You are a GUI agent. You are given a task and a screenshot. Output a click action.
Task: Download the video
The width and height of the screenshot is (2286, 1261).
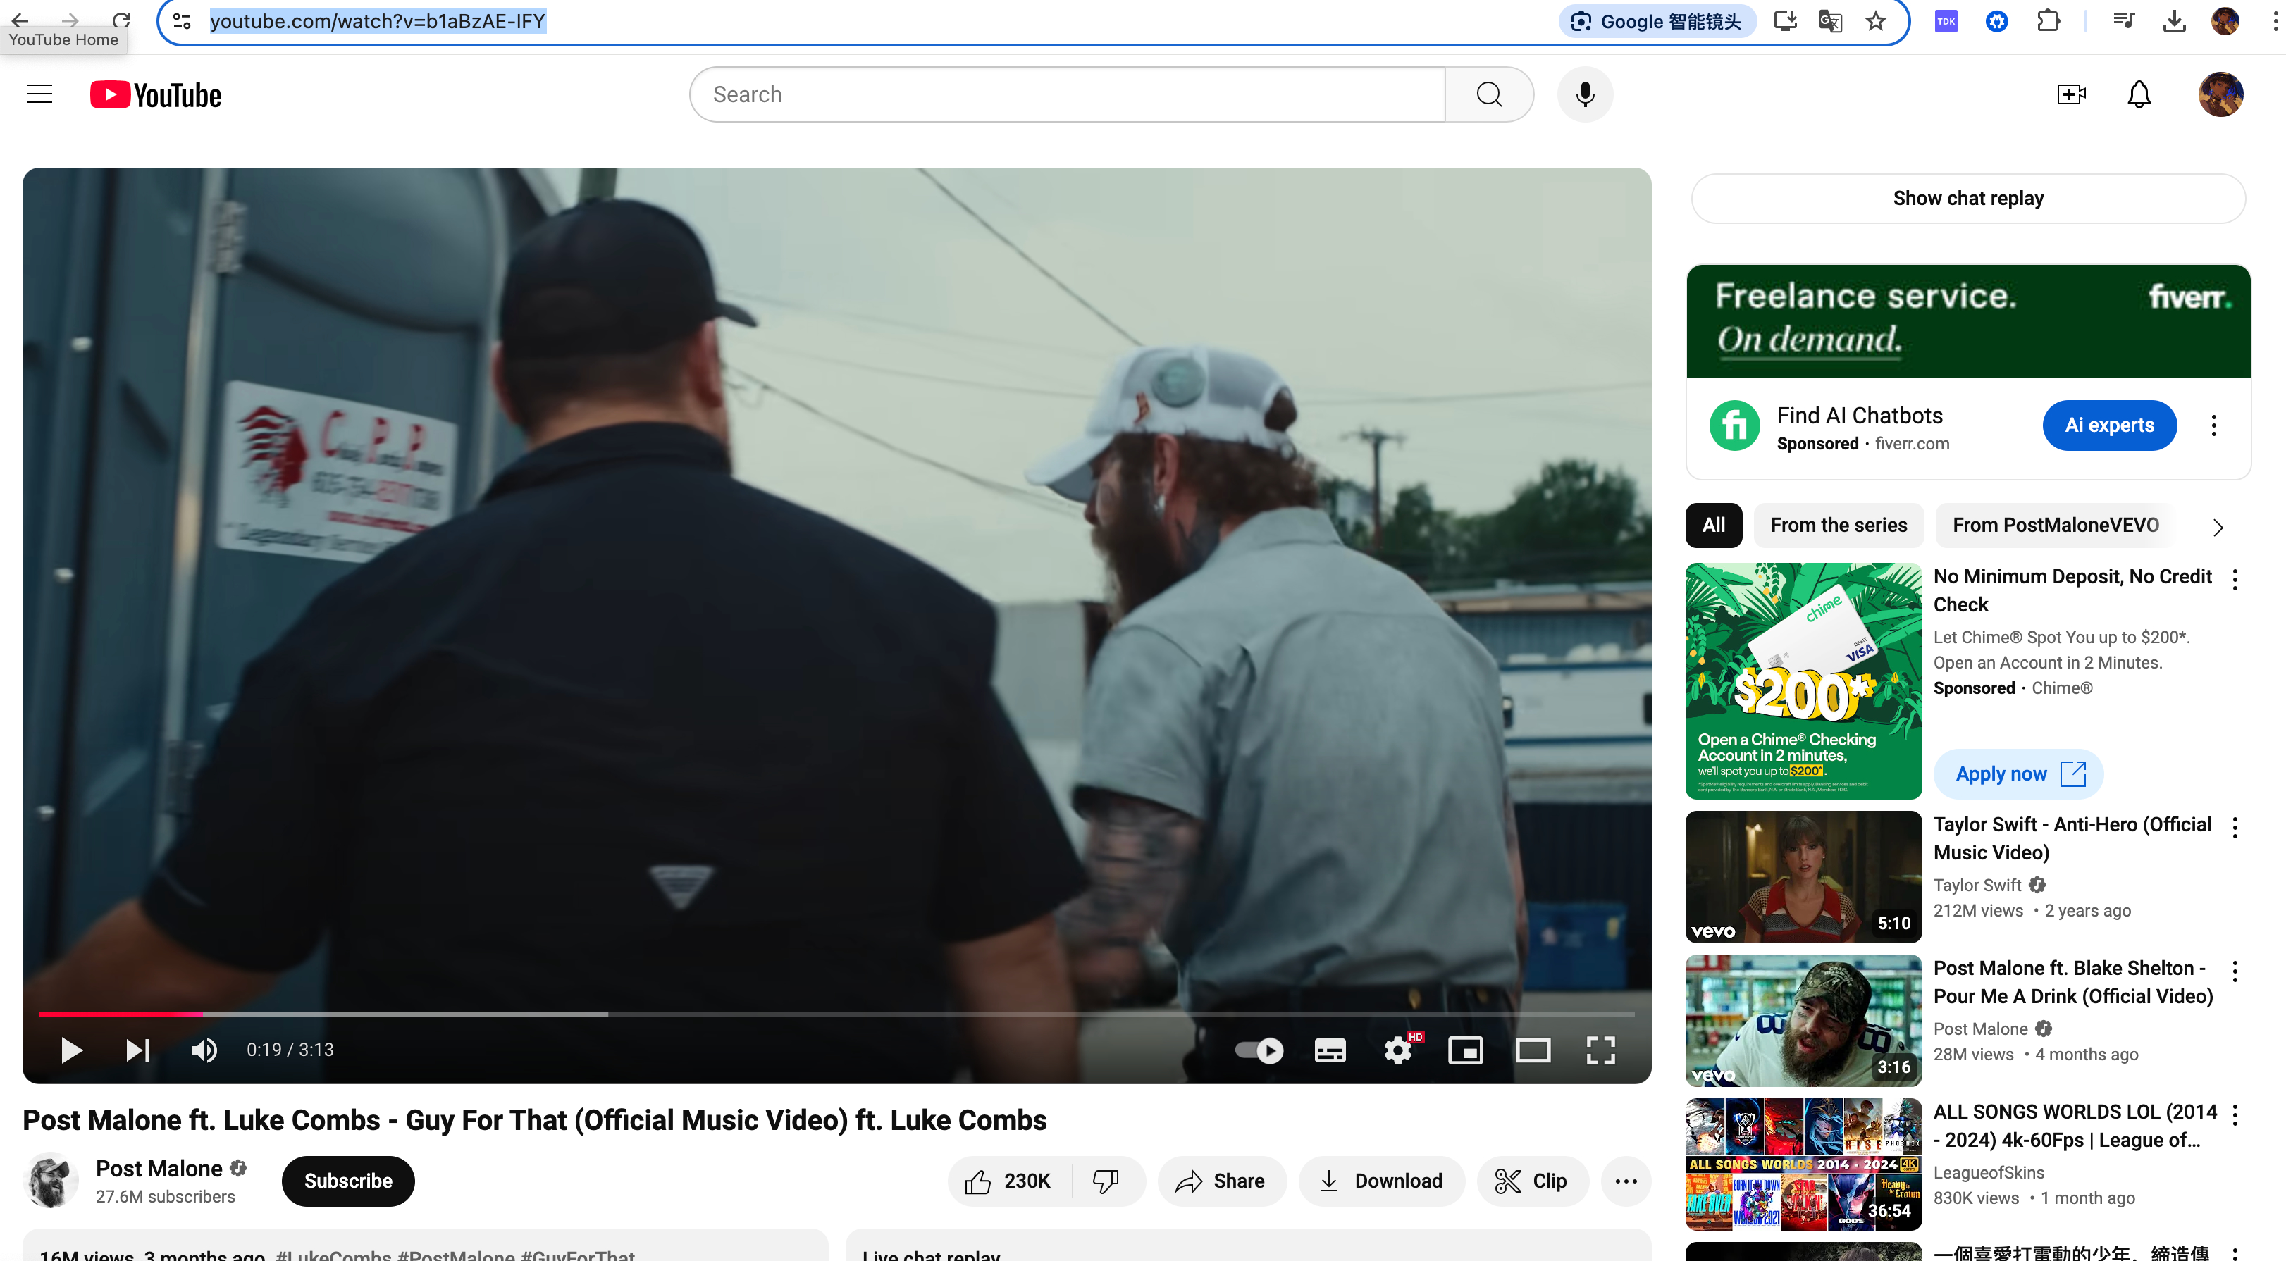(x=1382, y=1181)
